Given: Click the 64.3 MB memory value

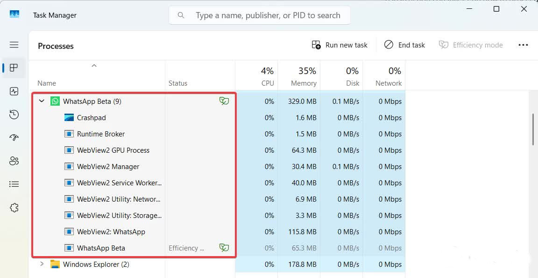Looking at the screenshot, I should pos(304,150).
